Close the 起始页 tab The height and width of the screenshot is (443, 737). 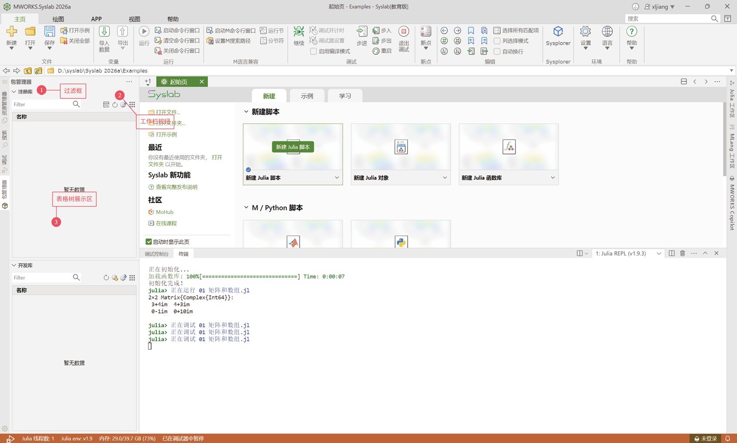pos(202,82)
